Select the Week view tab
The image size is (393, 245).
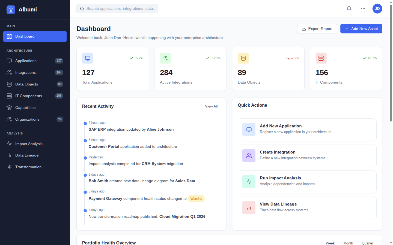pos(330,243)
